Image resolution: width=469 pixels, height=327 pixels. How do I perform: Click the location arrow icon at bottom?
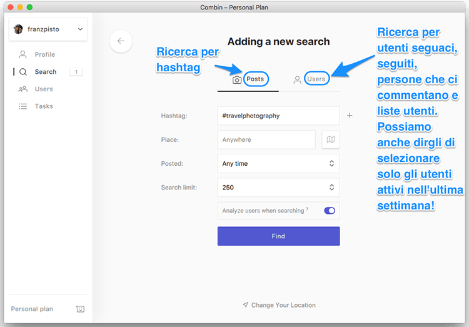click(246, 305)
